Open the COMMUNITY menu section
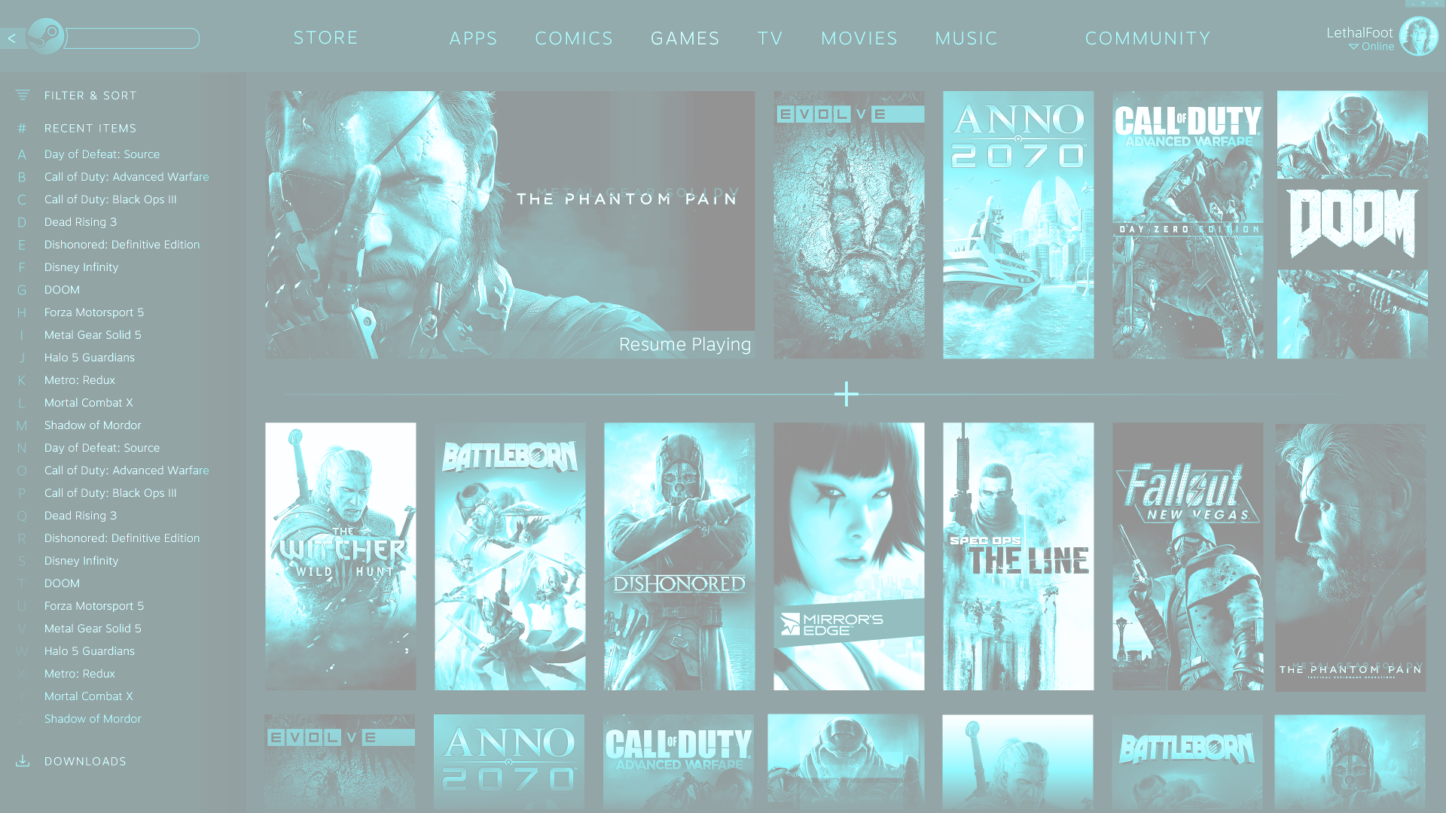The image size is (1446, 813). (1148, 38)
